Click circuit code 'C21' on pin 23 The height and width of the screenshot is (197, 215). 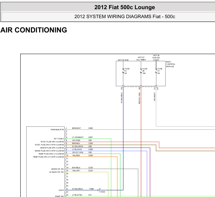coord(90,195)
